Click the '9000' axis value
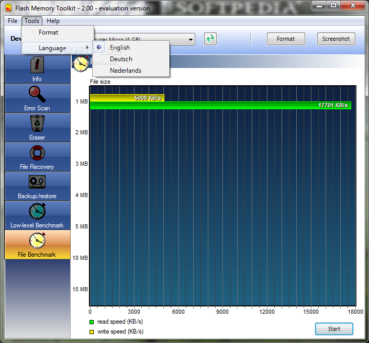Image resolution: width=369 pixels, height=343 pixels. click(222, 312)
